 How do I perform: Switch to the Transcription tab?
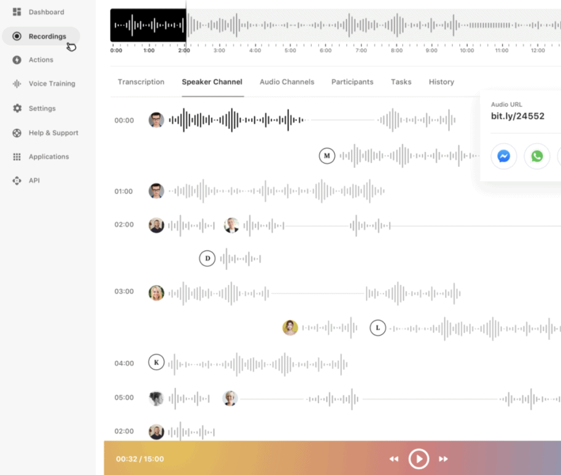(x=141, y=82)
